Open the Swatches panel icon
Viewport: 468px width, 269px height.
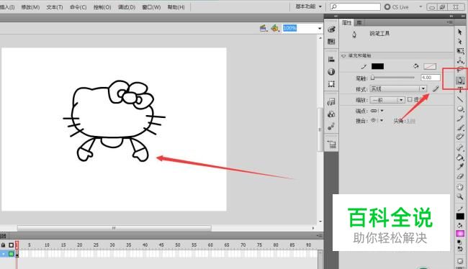pyautogui.click(x=331, y=42)
